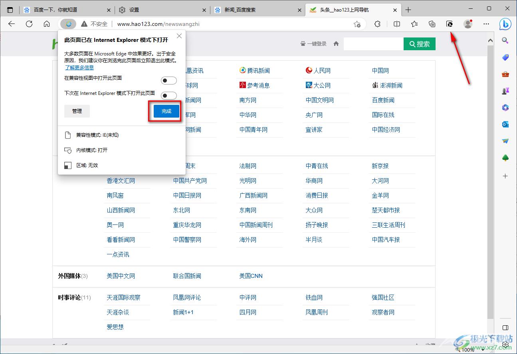The image size is (517, 354).
Task: Open the Collections icon in toolbar
Action: coord(432,24)
